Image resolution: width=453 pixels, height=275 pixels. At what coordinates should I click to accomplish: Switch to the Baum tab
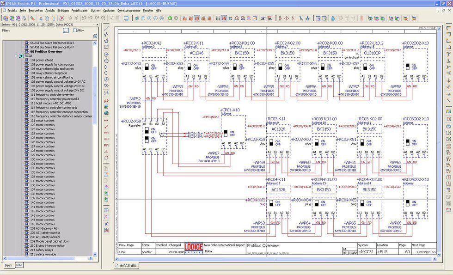point(8,265)
